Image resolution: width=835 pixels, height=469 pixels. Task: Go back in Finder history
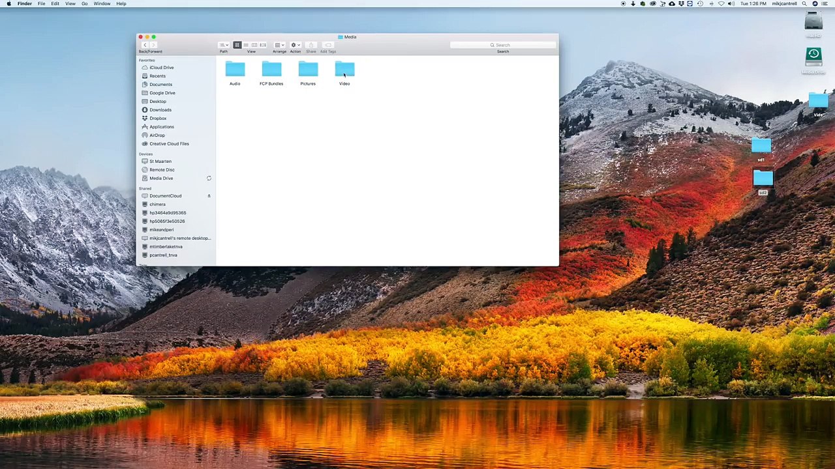[145, 45]
